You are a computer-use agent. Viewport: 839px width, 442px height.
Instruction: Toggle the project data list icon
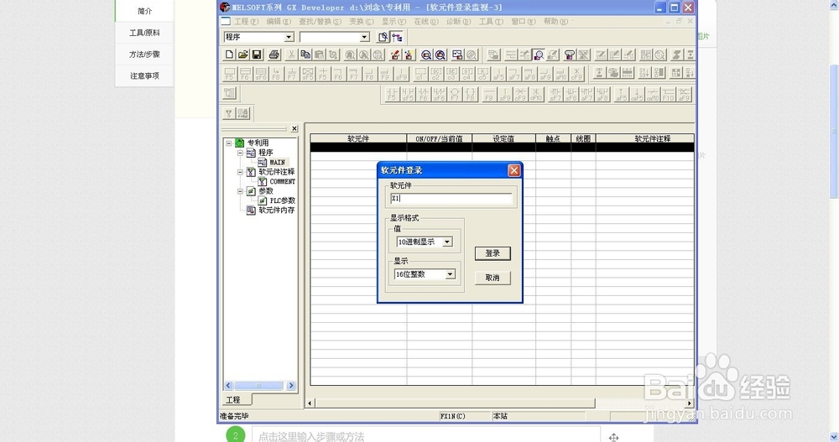point(383,37)
